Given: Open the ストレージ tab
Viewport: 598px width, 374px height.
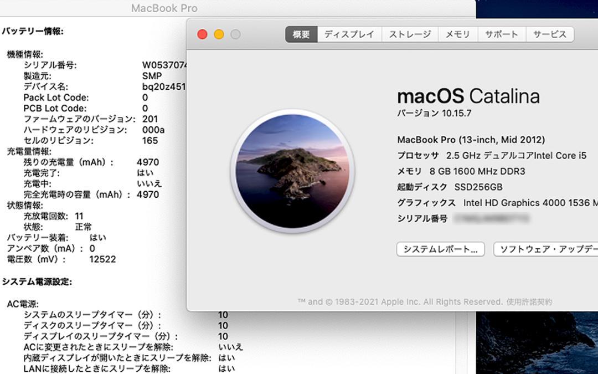Looking at the screenshot, I should [x=410, y=34].
